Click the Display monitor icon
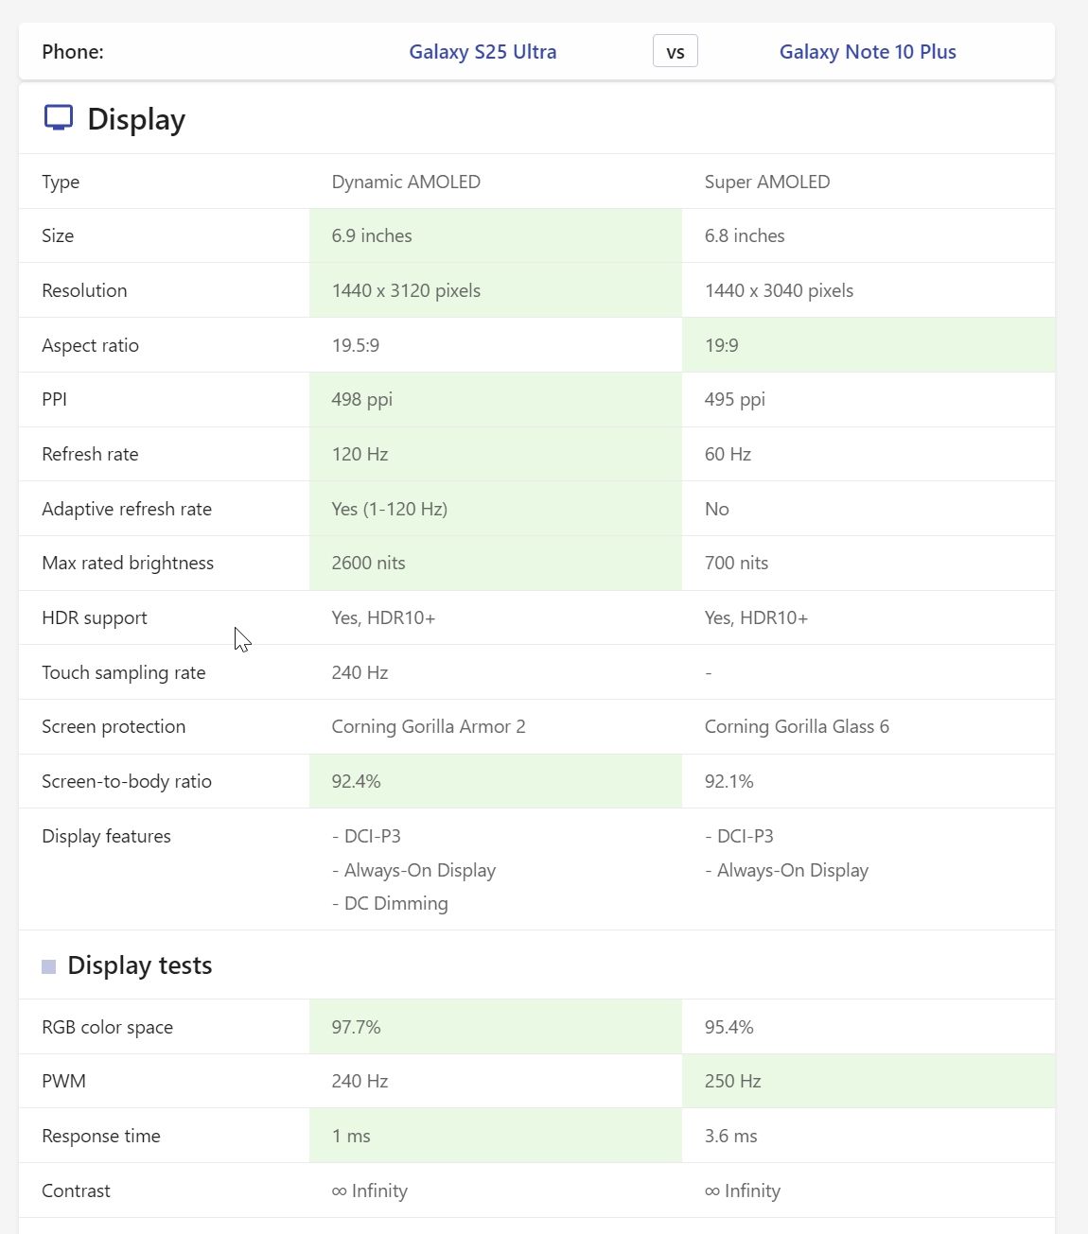This screenshot has height=1234, width=1088. tap(59, 118)
